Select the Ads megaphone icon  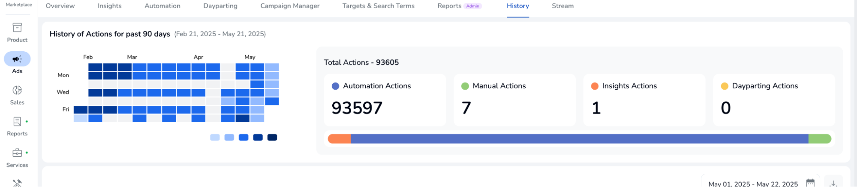(x=17, y=59)
